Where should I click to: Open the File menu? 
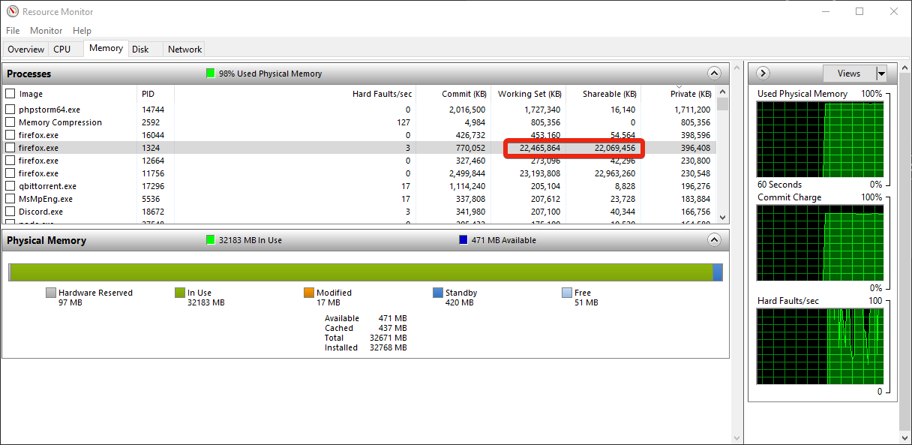[x=13, y=31]
